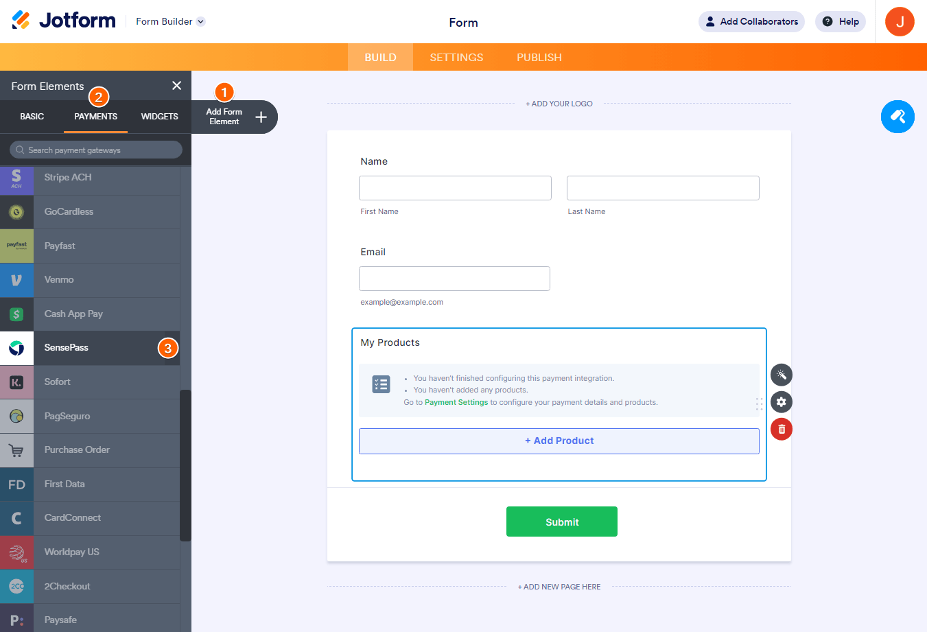Click the Jotform logo
The height and width of the screenshot is (632, 927).
pyautogui.click(x=64, y=21)
